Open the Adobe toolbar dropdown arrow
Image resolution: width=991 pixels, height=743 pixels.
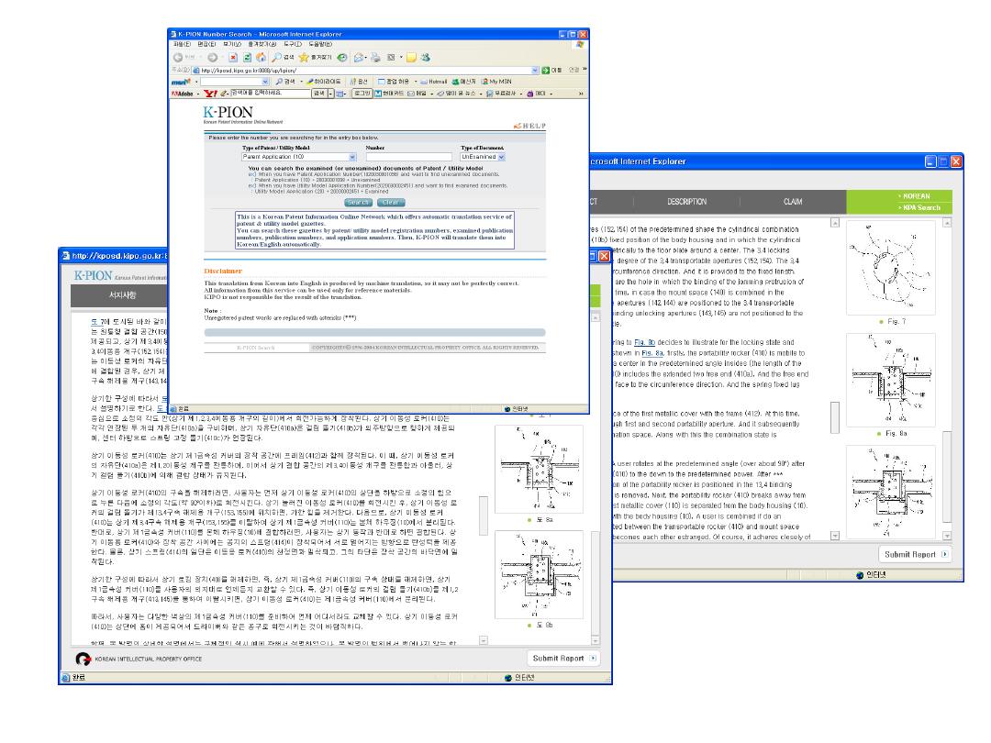[198, 94]
